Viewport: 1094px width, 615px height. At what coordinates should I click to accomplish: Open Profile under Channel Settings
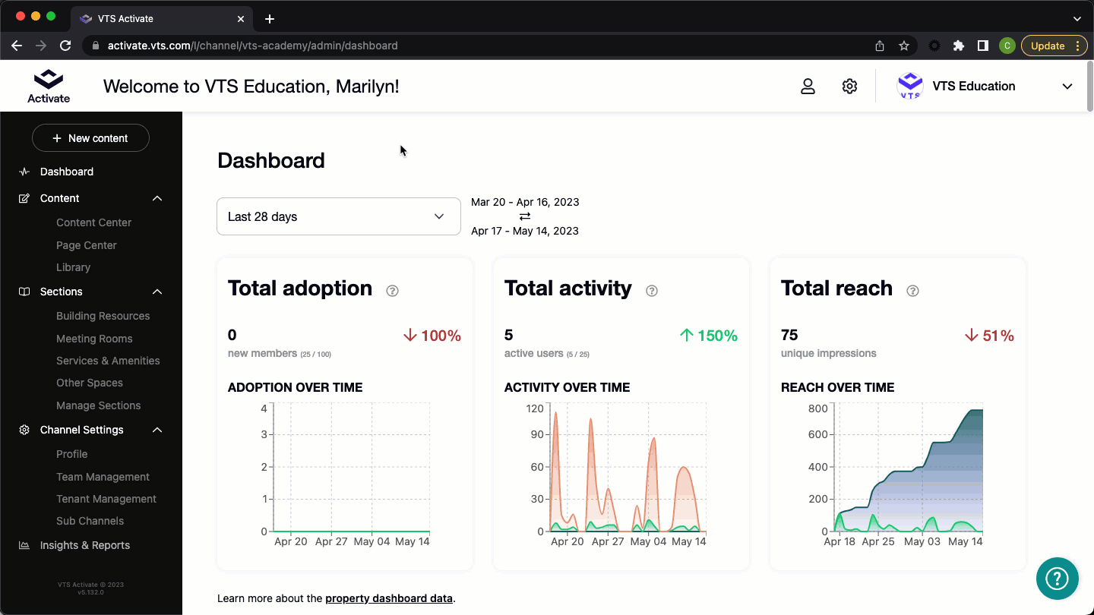tap(71, 454)
